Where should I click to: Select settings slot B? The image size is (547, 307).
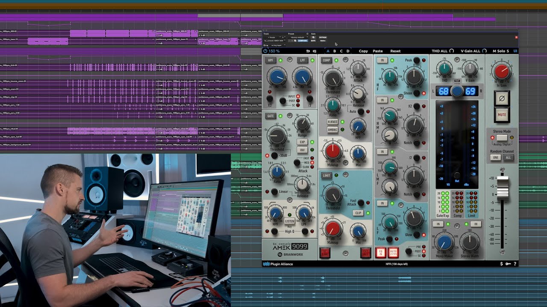(335, 51)
